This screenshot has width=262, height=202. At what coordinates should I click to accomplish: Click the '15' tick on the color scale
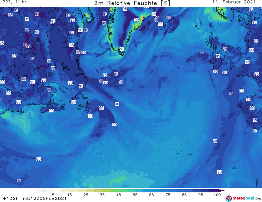[x=69, y=195]
